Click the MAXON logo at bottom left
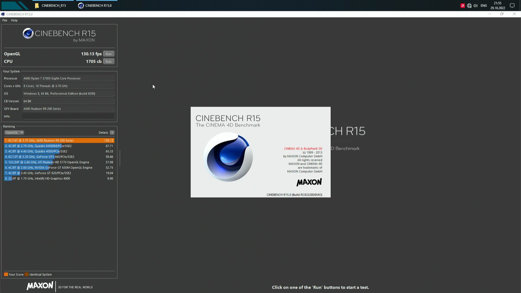The height and width of the screenshot is (293, 521). pyautogui.click(x=40, y=286)
